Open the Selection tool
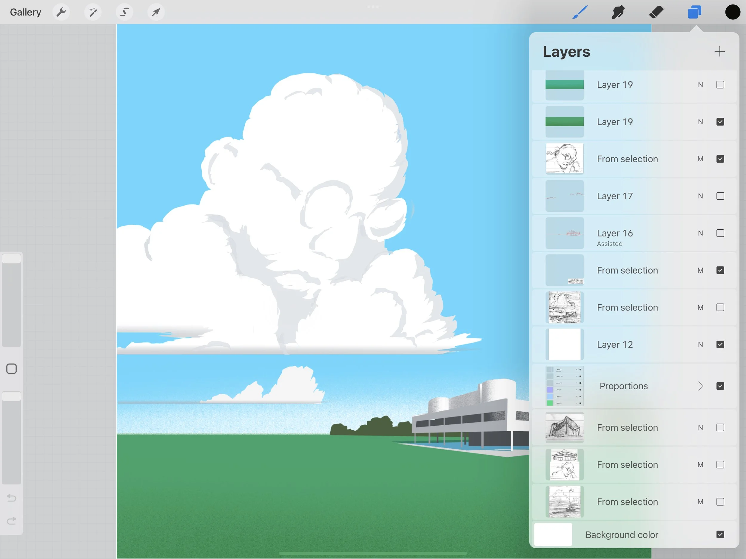Viewport: 746px width, 559px height. coord(124,12)
